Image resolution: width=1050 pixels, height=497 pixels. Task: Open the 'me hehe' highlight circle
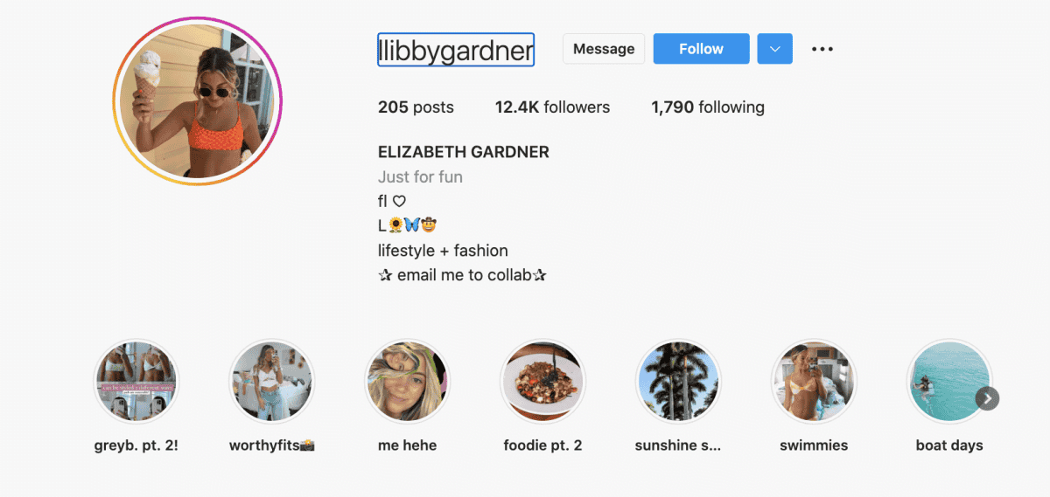[407, 382]
